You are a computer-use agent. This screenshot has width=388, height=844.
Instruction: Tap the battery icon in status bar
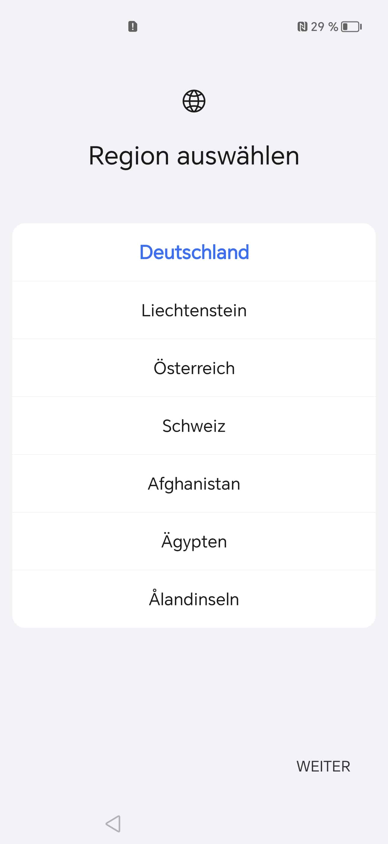(351, 27)
